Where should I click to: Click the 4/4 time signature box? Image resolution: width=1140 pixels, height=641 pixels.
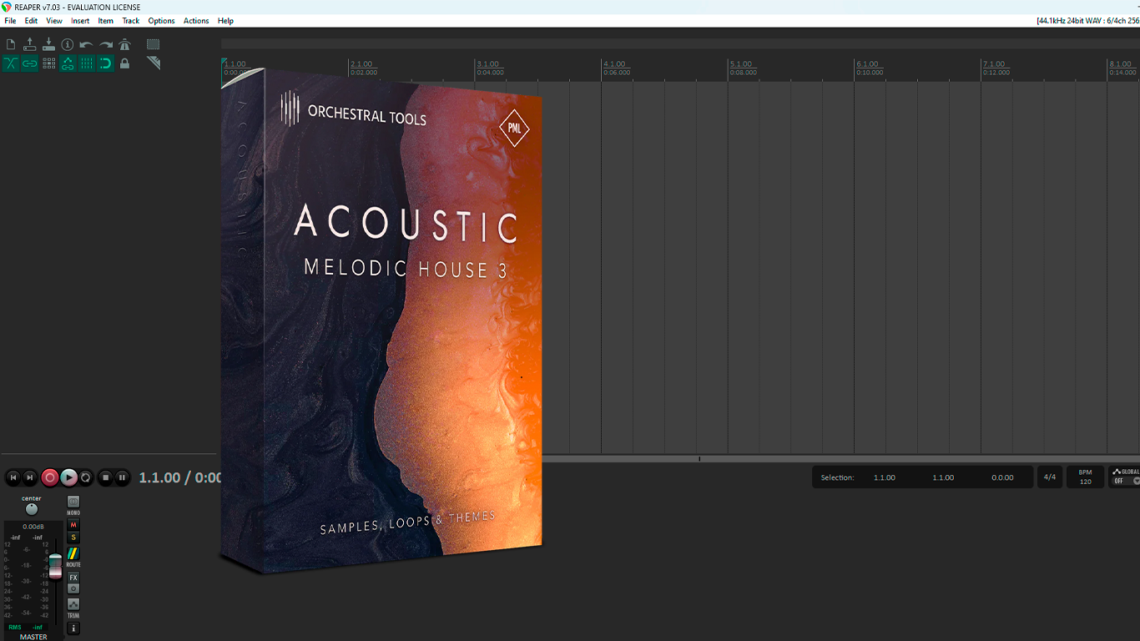tap(1050, 477)
